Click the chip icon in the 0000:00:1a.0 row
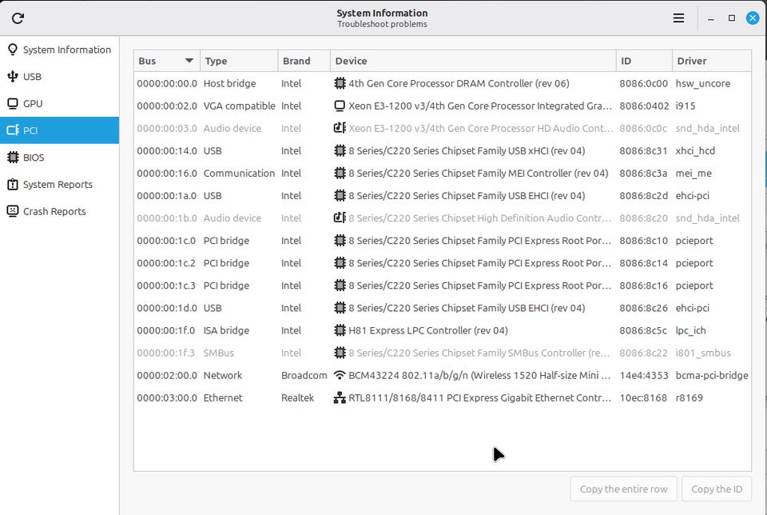Image resolution: width=767 pixels, height=515 pixels. (340, 196)
